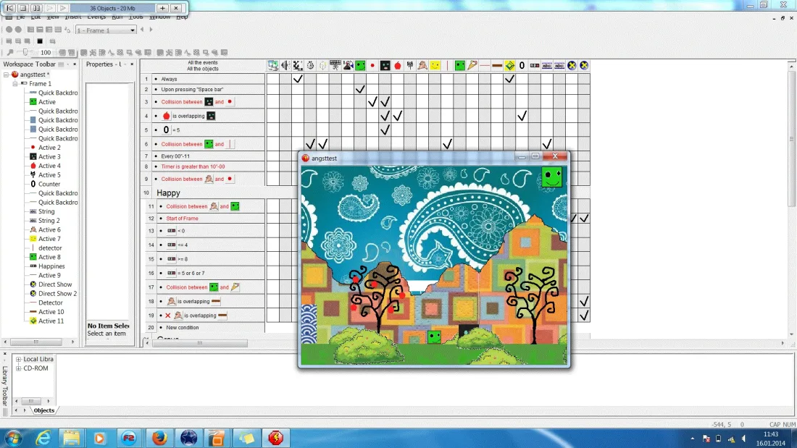Toggle event 4's checkmark in the Counter column
Viewport: 797px width, 448px height.
point(522,117)
